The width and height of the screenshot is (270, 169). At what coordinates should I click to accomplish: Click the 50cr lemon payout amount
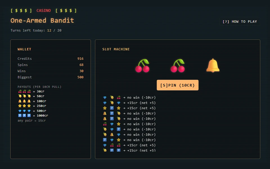[40, 96]
